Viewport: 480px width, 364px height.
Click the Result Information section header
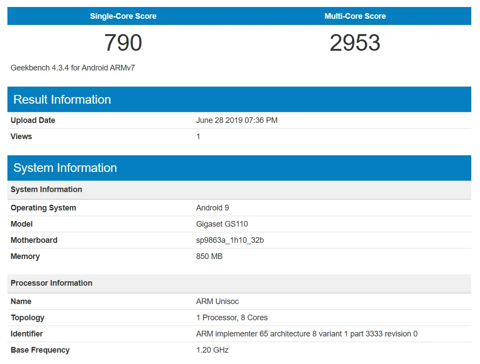click(x=62, y=99)
